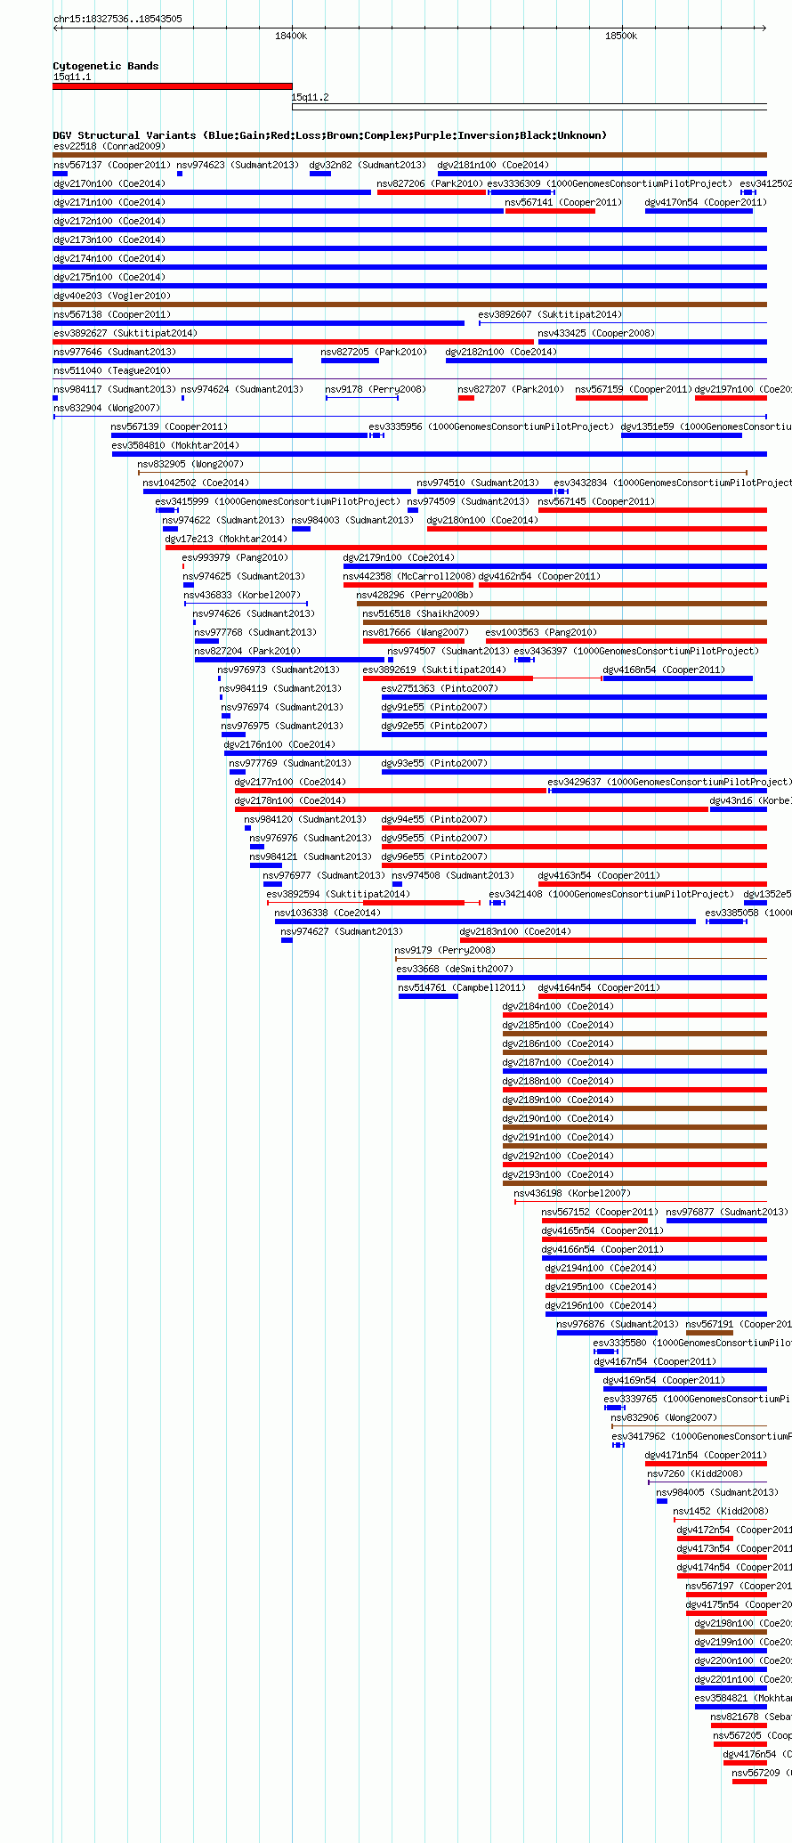Open variant dgv2176n100 (Coe2014)
This screenshot has height=1843, width=792.
(x=280, y=744)
